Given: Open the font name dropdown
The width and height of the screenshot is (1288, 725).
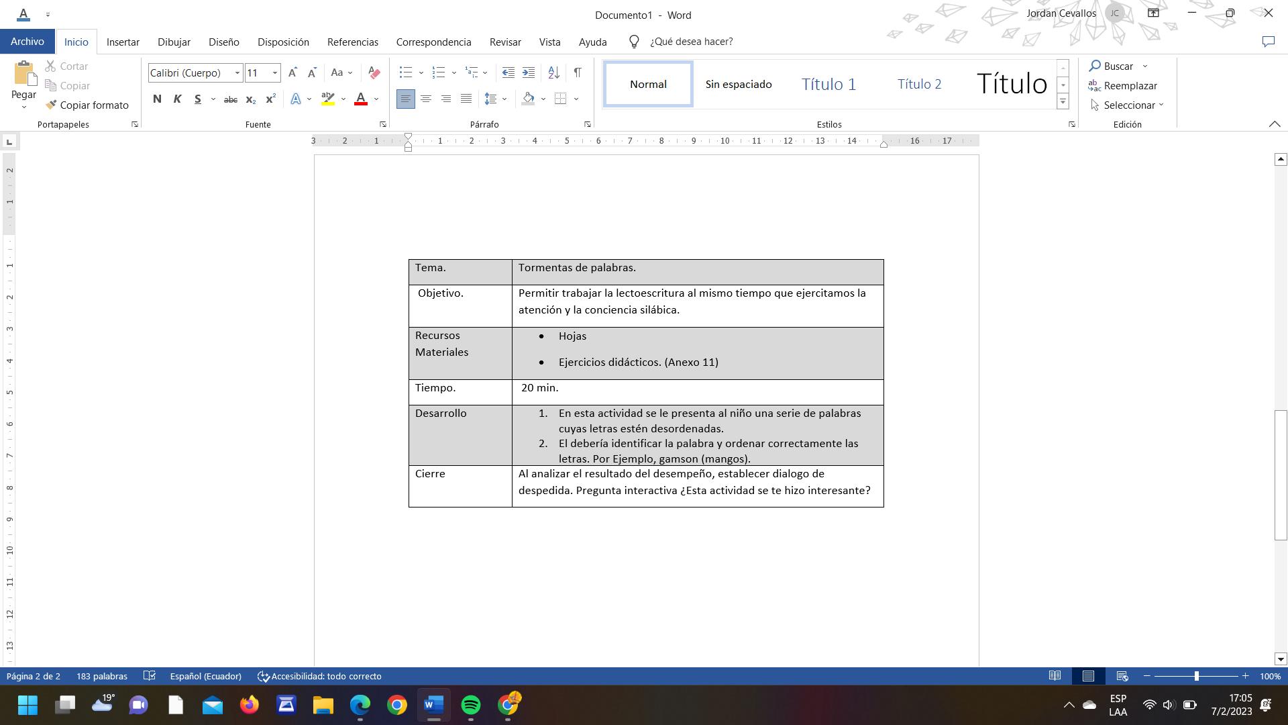Looking at the screenshot, I should click(x=237, y=72).
